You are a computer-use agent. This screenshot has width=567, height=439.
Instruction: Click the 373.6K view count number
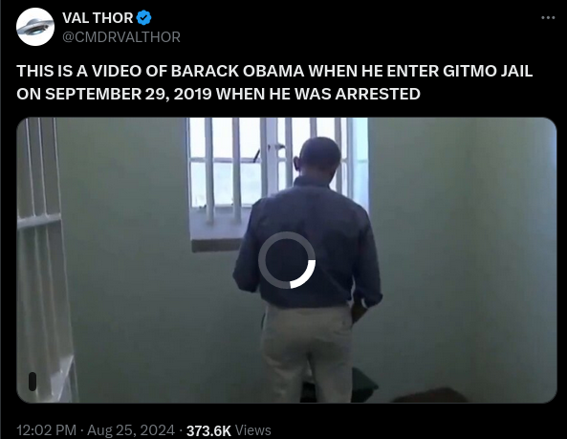[x=208, y=430]
